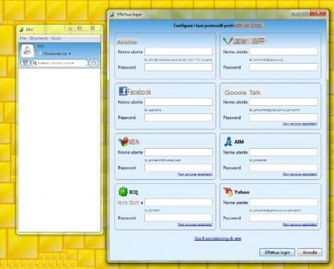Viewport: 334px width, 269px height.
Task: Focus the first protocol's Nome utente field
Action: [x=178, y=51]
